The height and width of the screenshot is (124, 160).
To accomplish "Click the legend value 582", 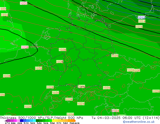I will 65,123.
